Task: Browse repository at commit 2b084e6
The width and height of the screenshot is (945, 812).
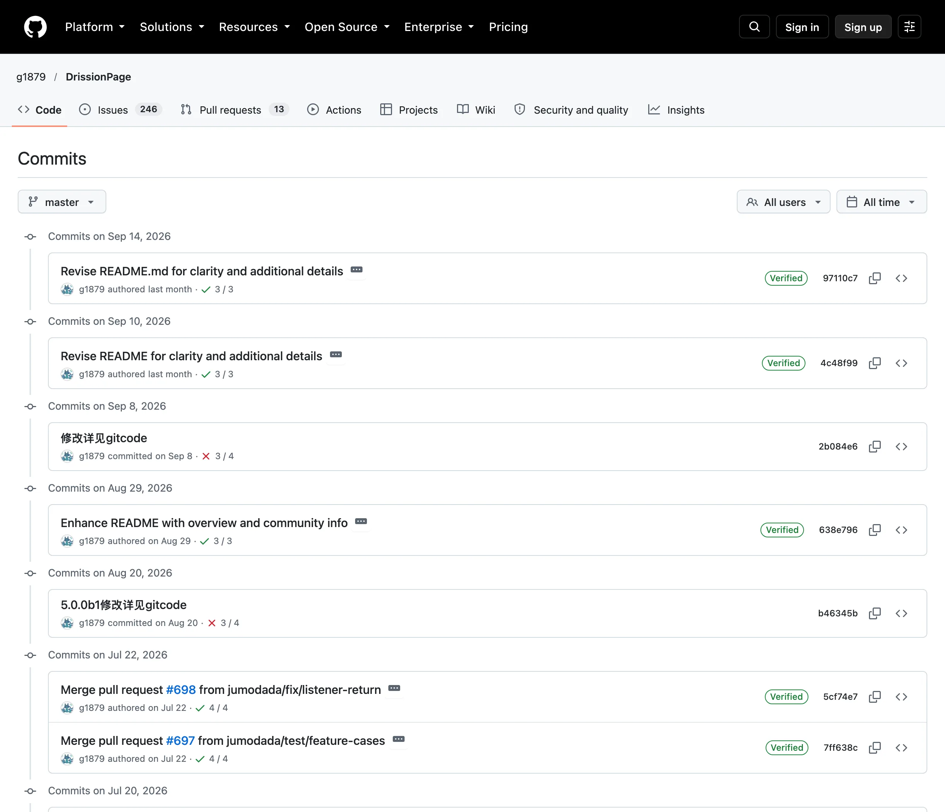Action: (901, 446)
